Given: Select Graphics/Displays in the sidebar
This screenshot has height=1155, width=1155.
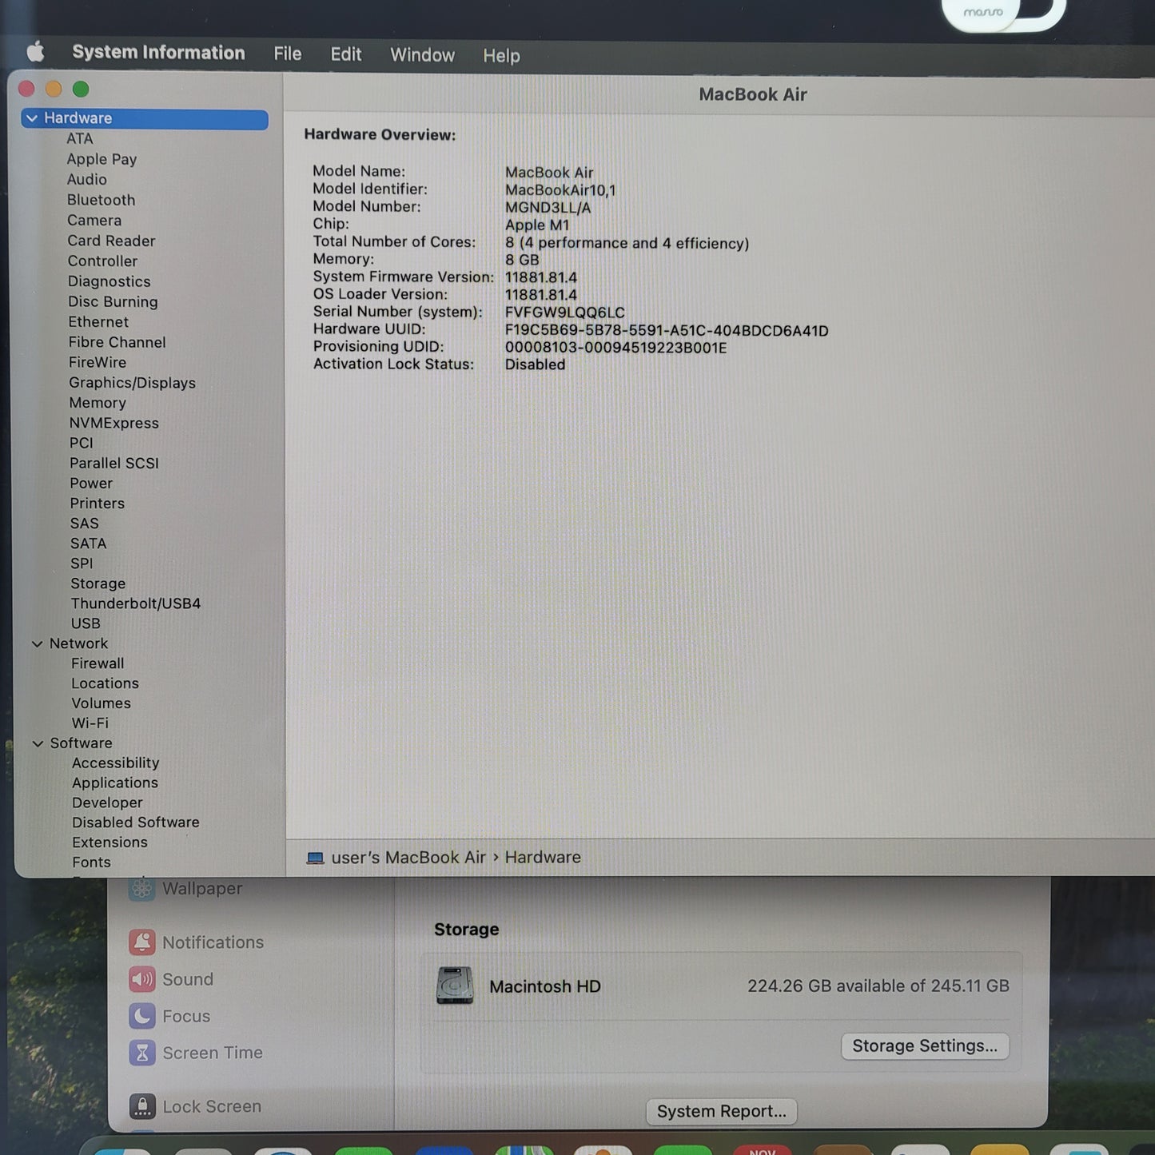Looking at the screenshot, I should coord(132,383).
